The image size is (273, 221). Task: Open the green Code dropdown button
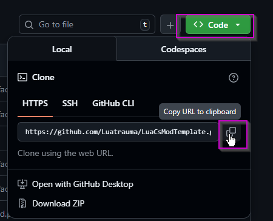[x=218, y=25]
